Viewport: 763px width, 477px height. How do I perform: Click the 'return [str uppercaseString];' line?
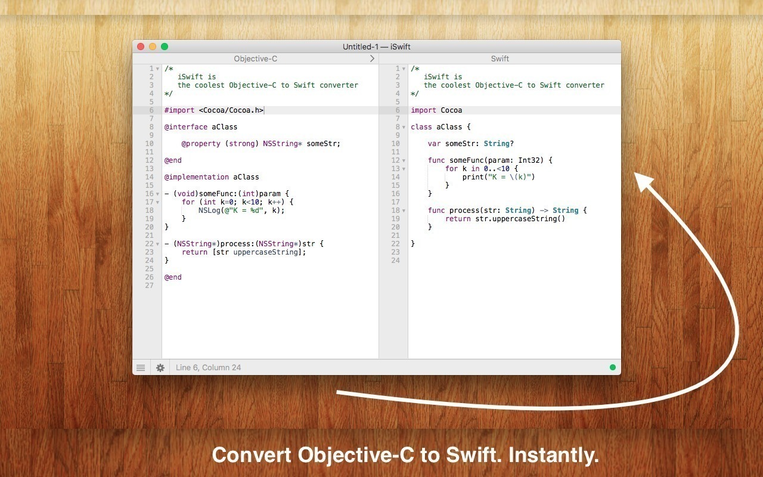pyautogui.click(x=244, y=252)
